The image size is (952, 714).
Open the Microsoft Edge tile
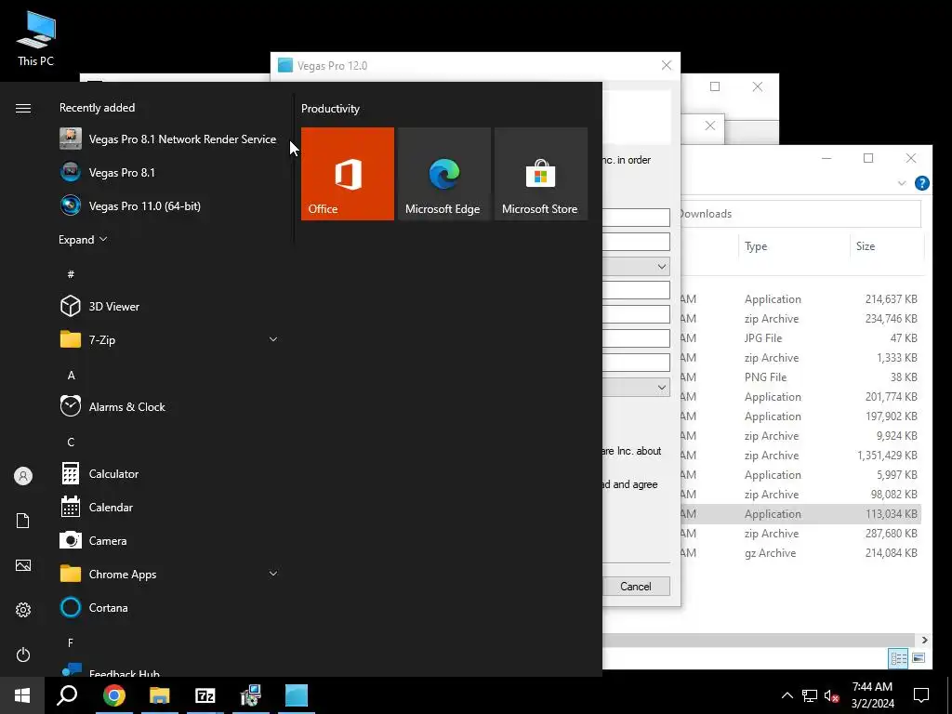(x=443, y=174)
